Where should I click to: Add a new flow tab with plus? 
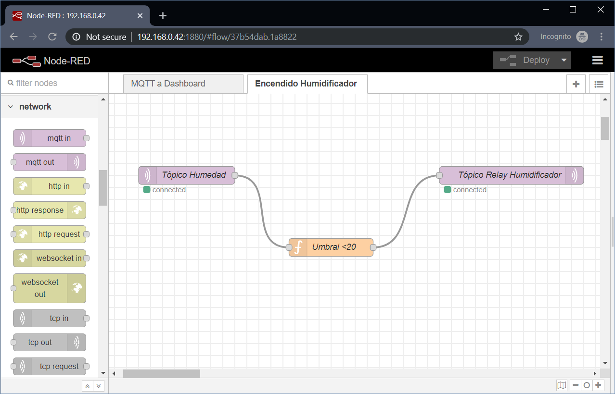click(576, 84)
